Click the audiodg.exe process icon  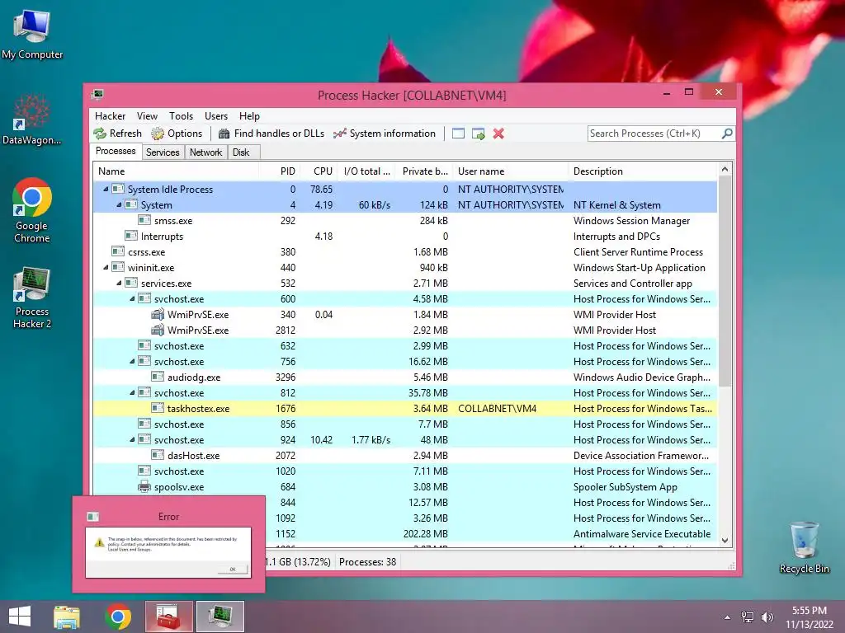pos(158,377)
